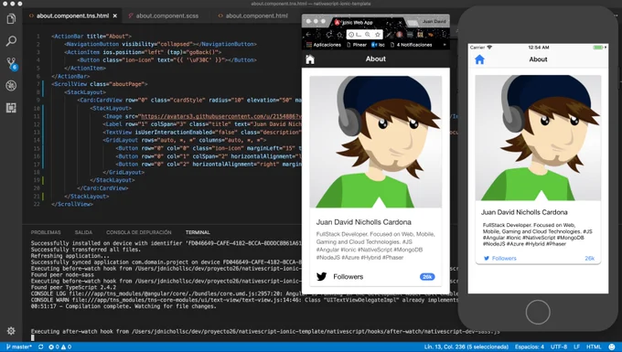Switch to about.component.tns.html editor tab
The image size is (622, 352).
(x=72, y=16)
